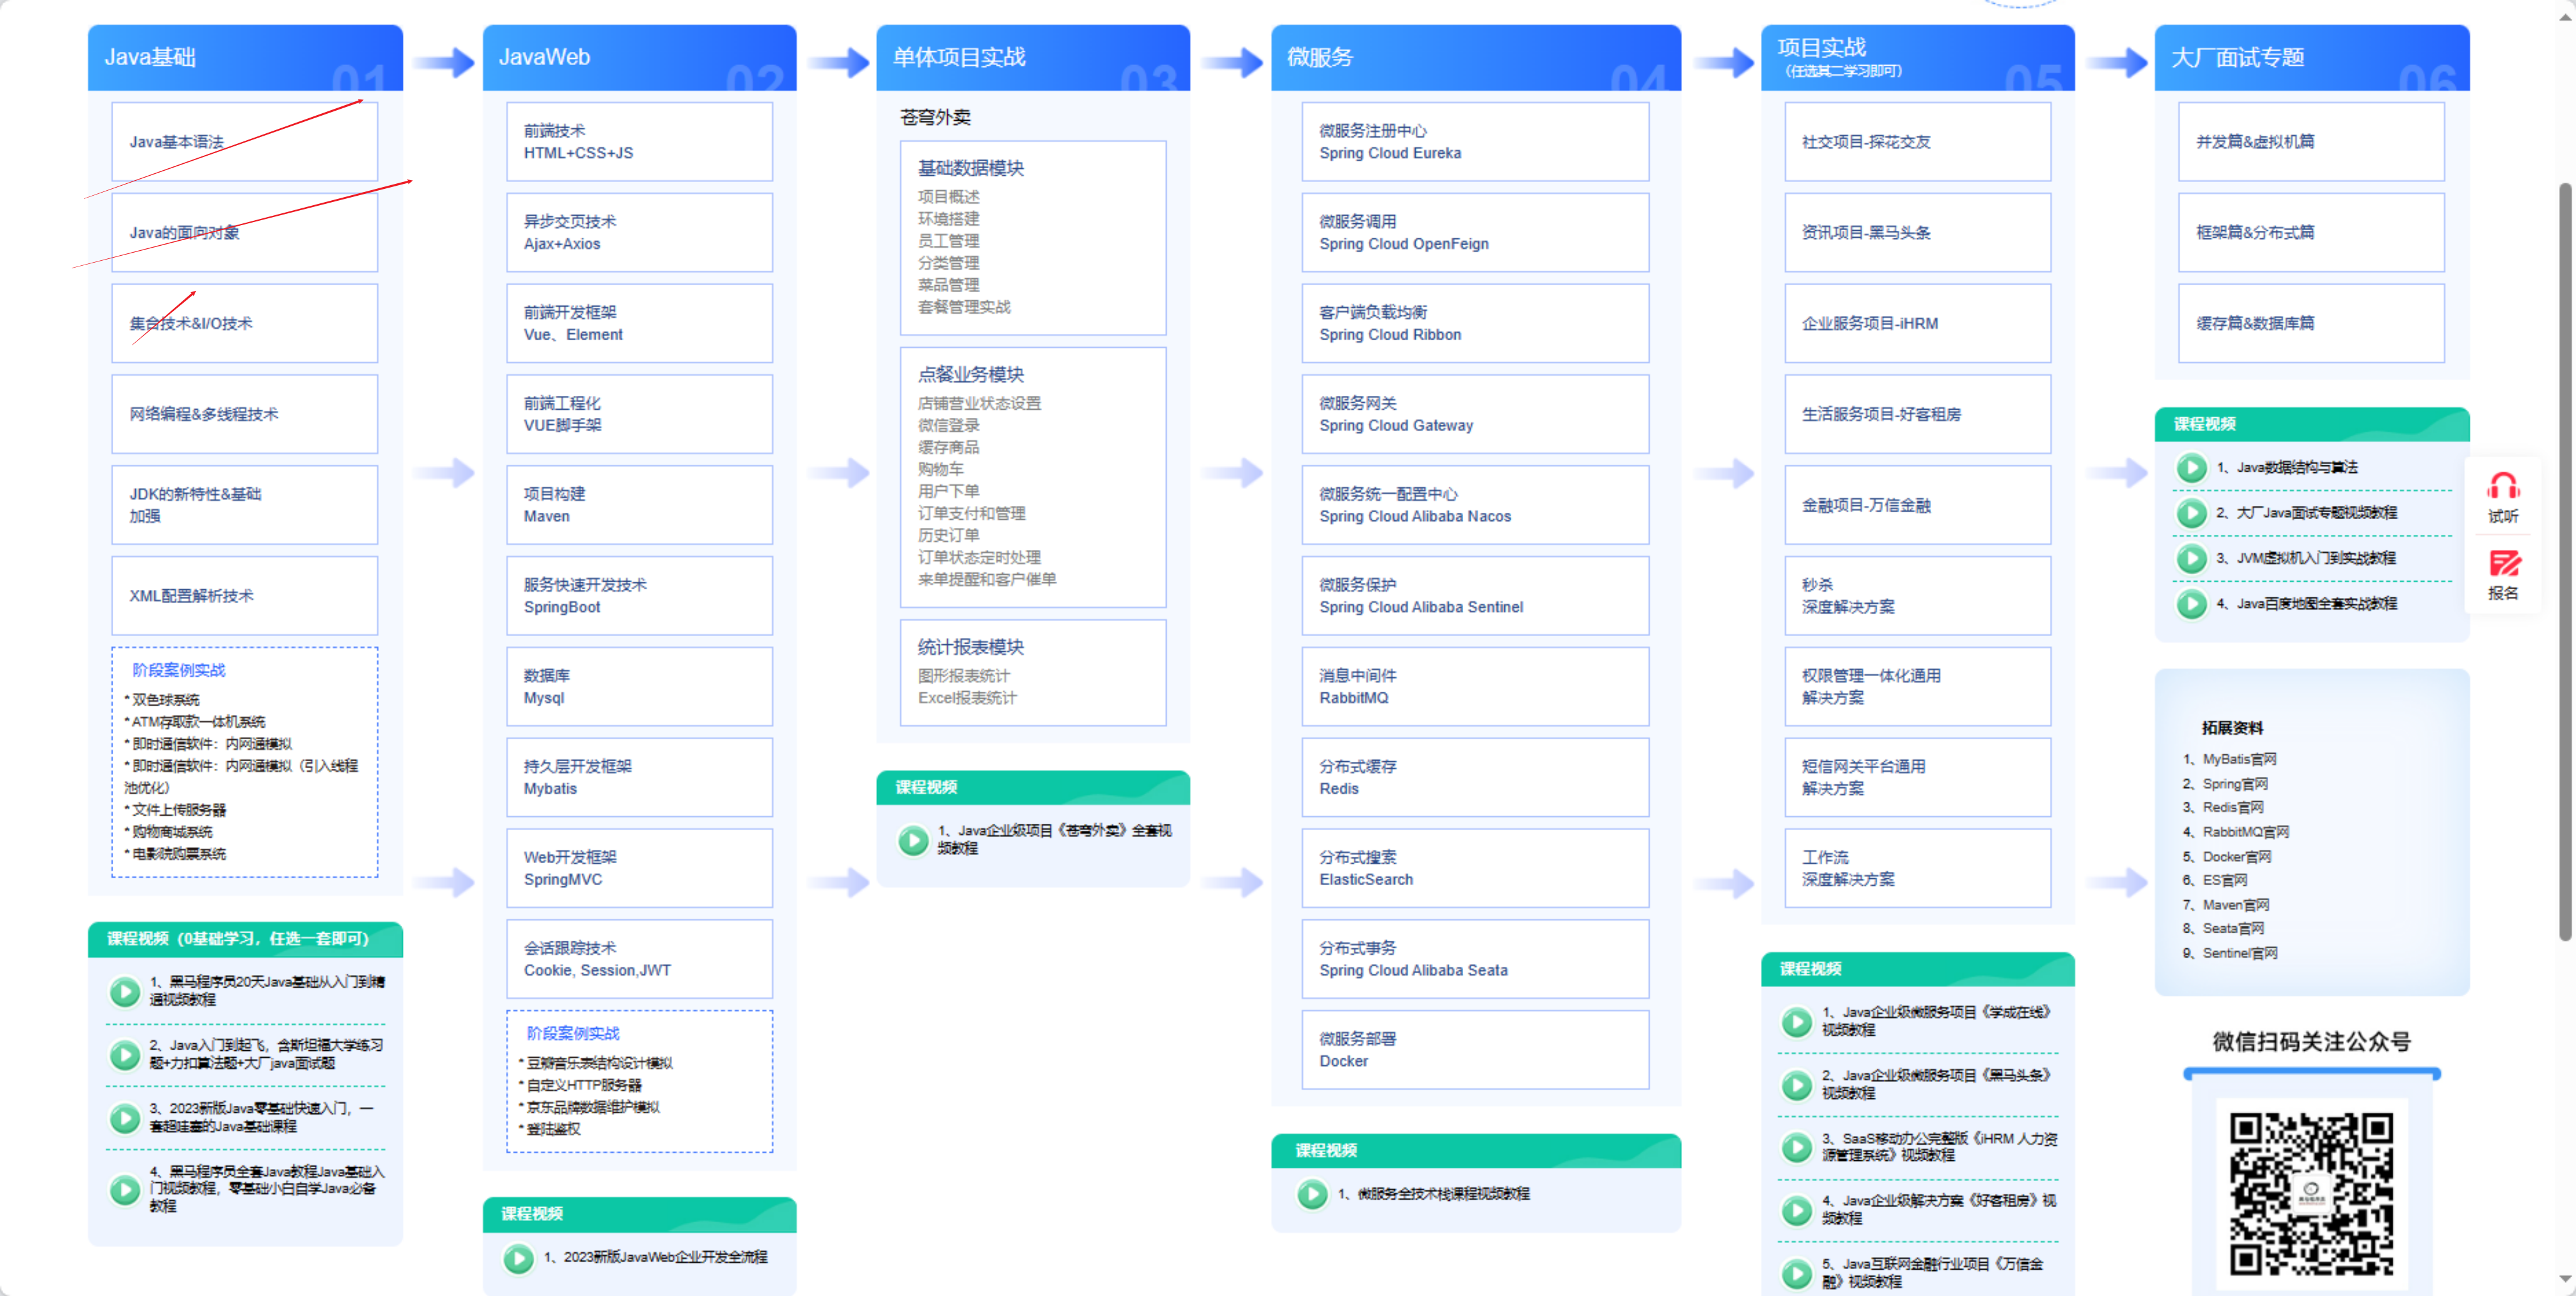
Task: Open the Spring官网 link
Action: tap(2235, 784)
